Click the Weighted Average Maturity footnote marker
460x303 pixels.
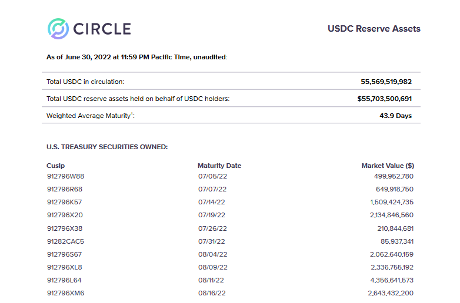(132, 113)
